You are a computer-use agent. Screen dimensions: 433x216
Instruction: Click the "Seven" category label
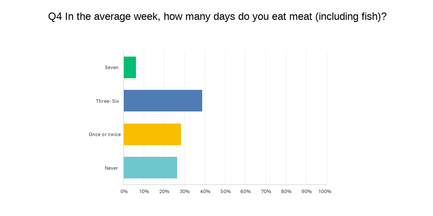tap(111, 67)
